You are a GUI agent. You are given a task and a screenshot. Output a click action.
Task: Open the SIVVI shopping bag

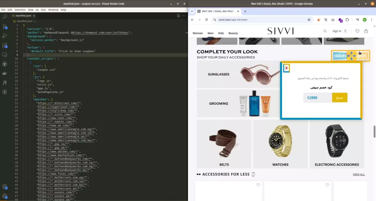tap(366, 31)
